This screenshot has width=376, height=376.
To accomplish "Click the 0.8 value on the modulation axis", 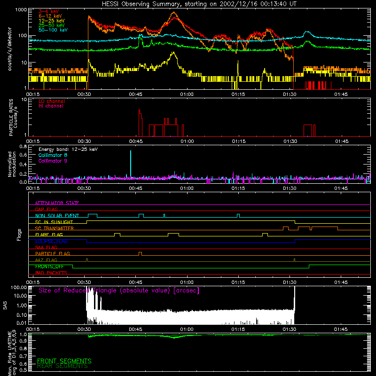I will point(23,146).
